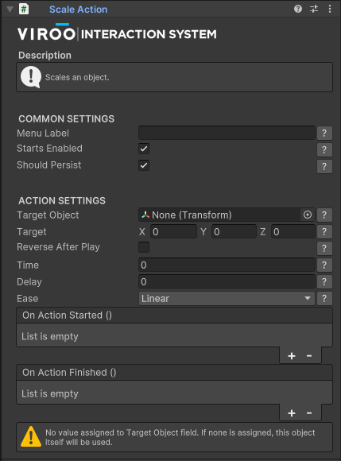Click the Target Object label
Screen dimensions: 341x461
[48, 215]
